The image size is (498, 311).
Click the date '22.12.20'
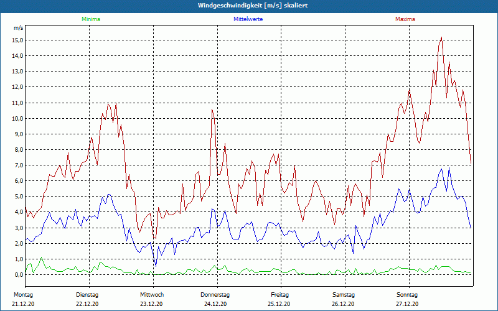click(87, 304)
